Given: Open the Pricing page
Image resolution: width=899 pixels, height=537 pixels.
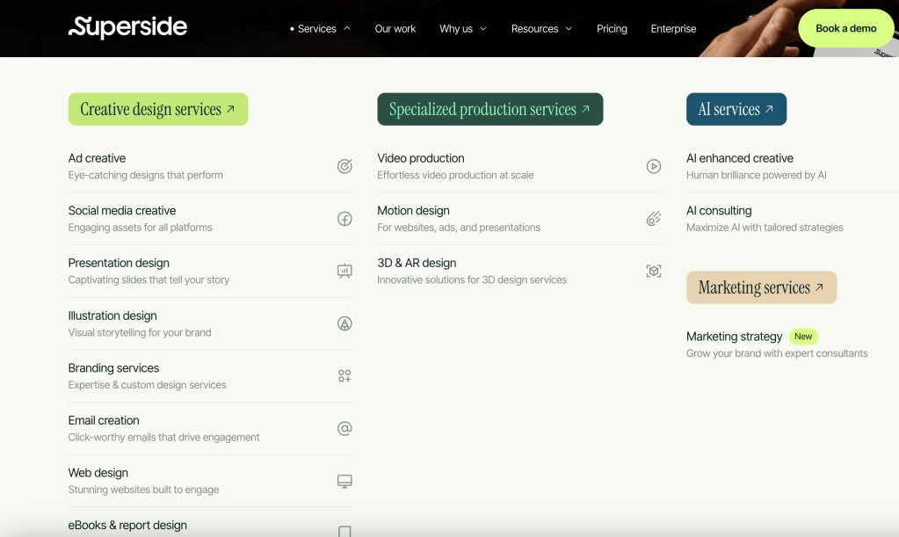Looking at the screenshot, I should click(612, 29).
